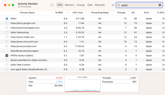Select the Safari Networking process name
Viewport: 165px width, 95px height.
(x=20, y=32)
